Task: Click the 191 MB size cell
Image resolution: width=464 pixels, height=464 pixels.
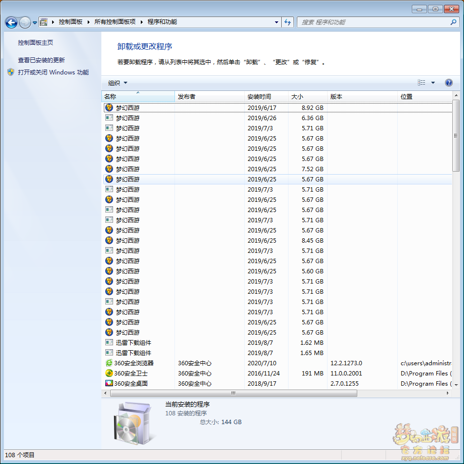Action: [x=312, y=374]
